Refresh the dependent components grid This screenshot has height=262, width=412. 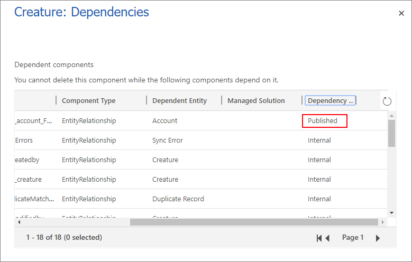[x=387, y=101]
